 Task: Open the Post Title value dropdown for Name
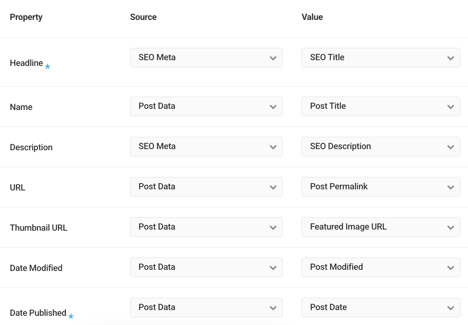point(381,106)
